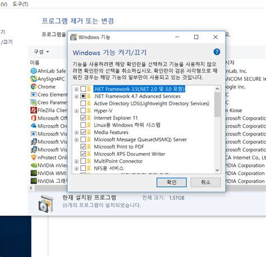Expand .NET Framework 4.7 Advanced Services node

tap(76, 96)
